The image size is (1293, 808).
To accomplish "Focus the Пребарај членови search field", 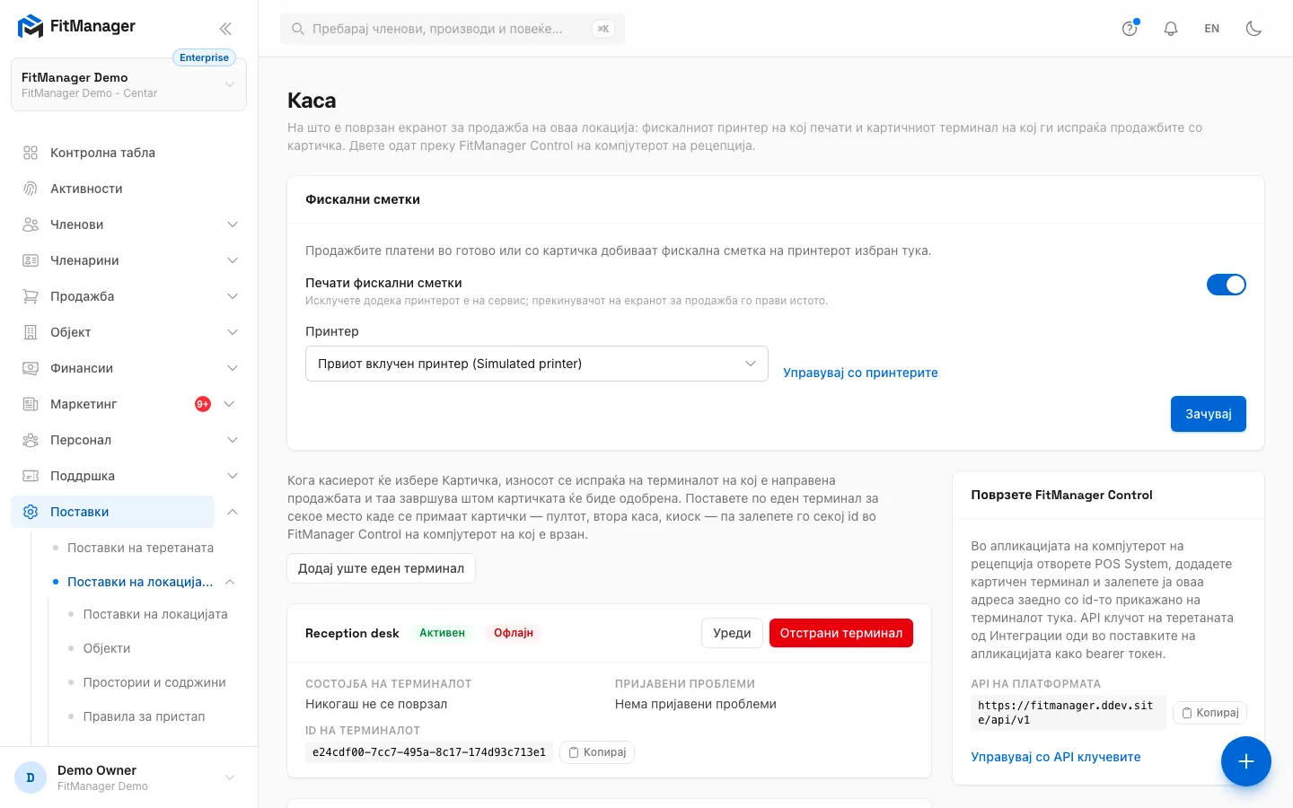I will point(453,29).
